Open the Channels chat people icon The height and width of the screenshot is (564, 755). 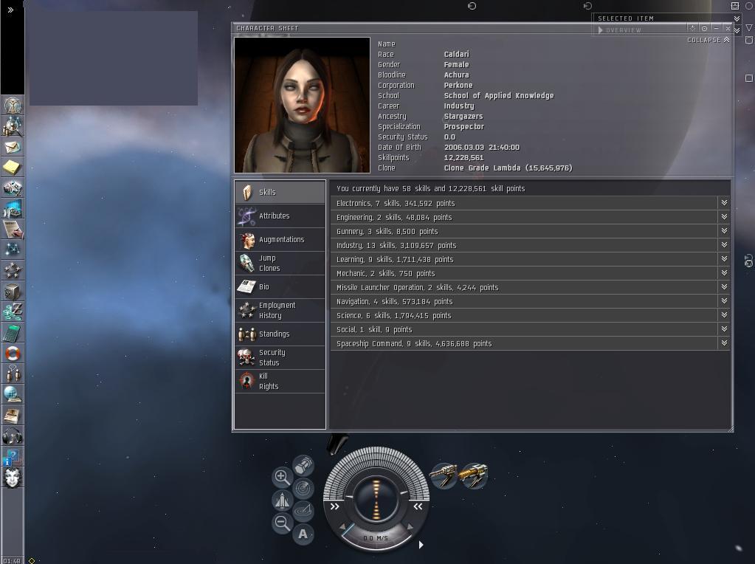point(13,374)
